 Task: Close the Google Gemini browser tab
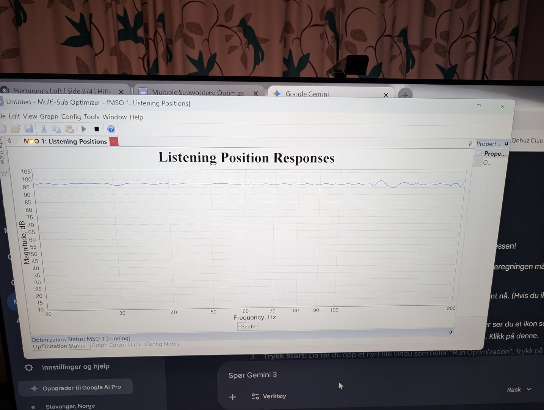(x=386, y=95)
